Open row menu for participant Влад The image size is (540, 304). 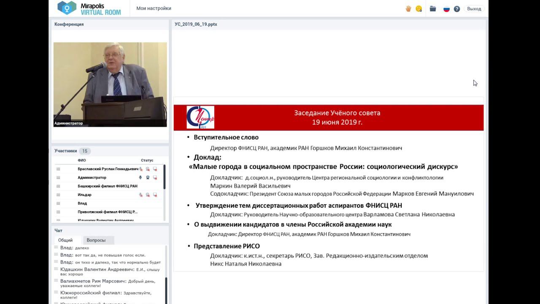click(58, 204)
